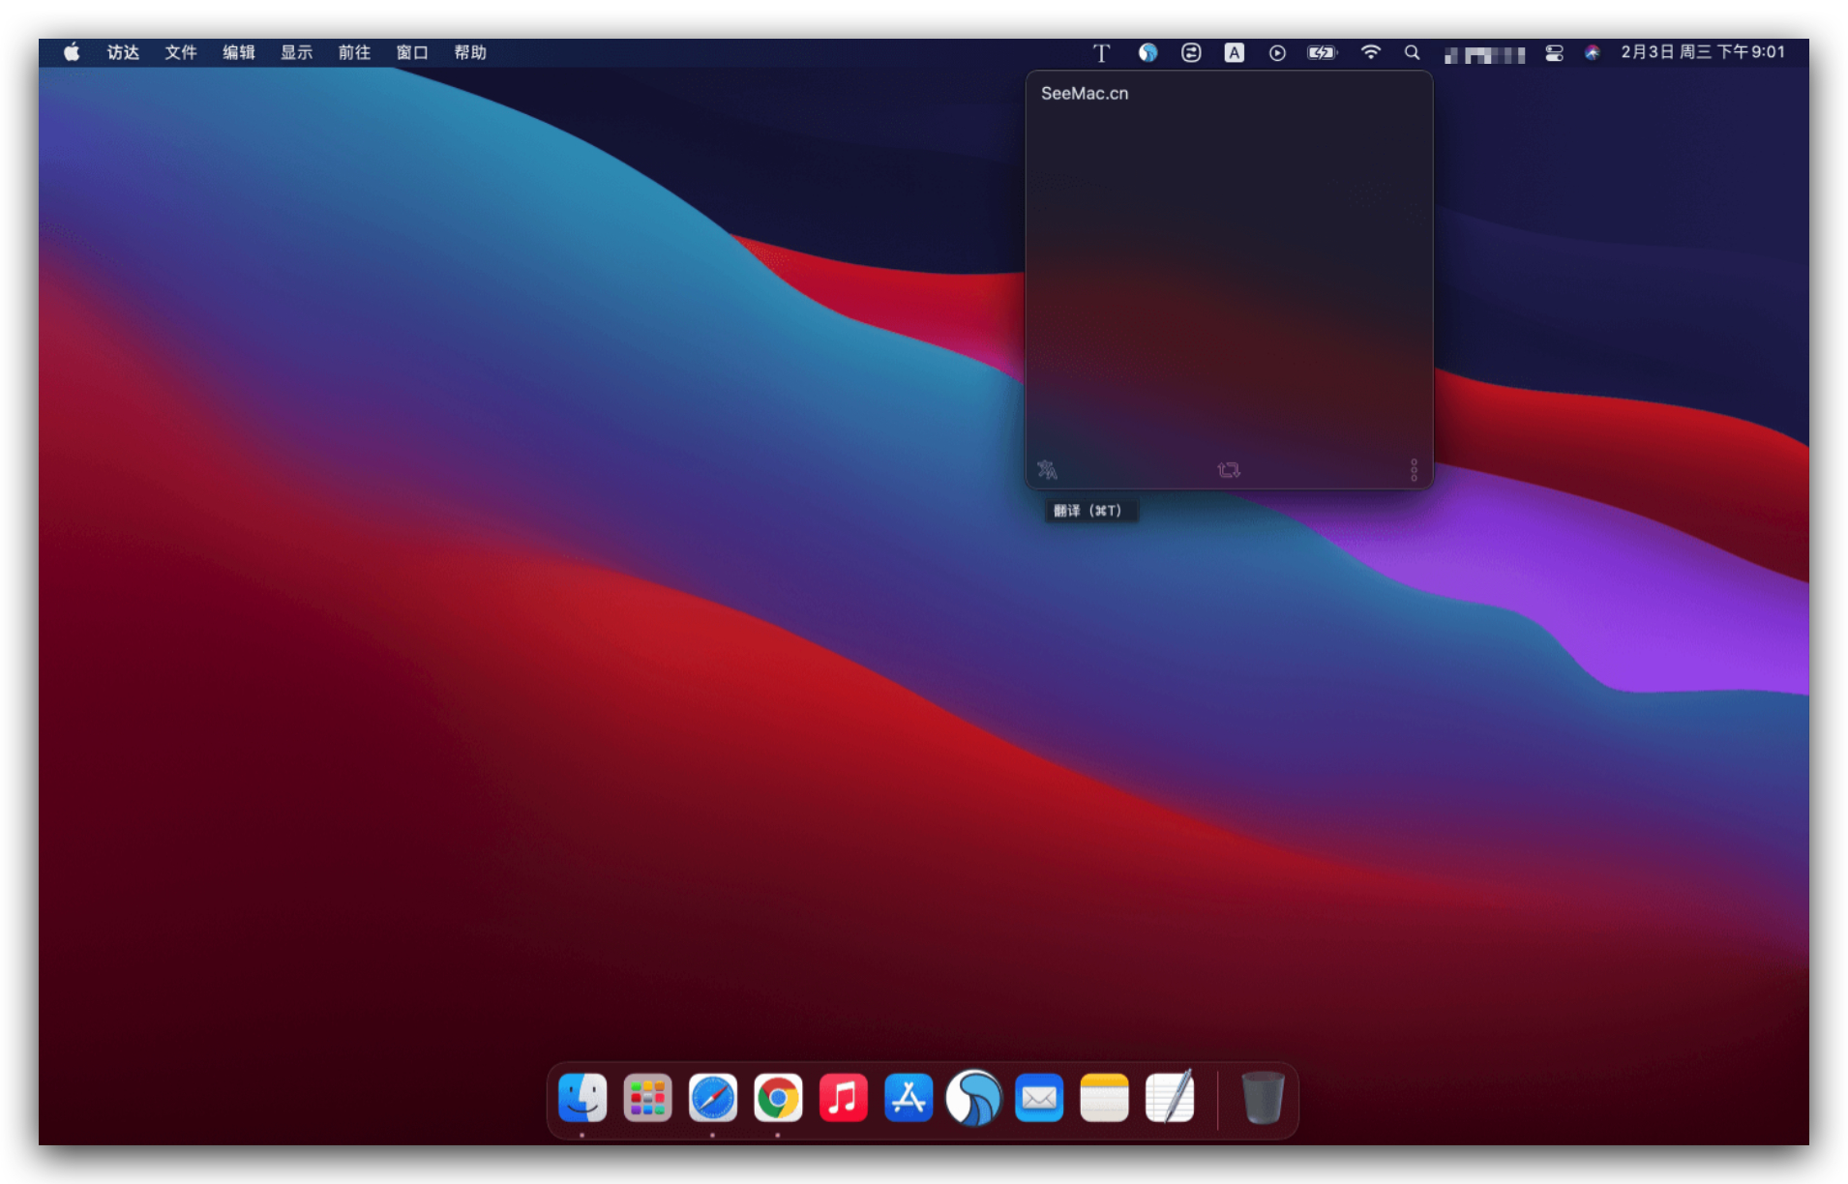Click the date and time in menu bar
Screen dimensions: 1848x1184
[1703, 53]
